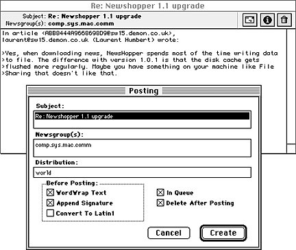
Task: Click the header Subject text in article window
Action: click(x=95, y=16)
